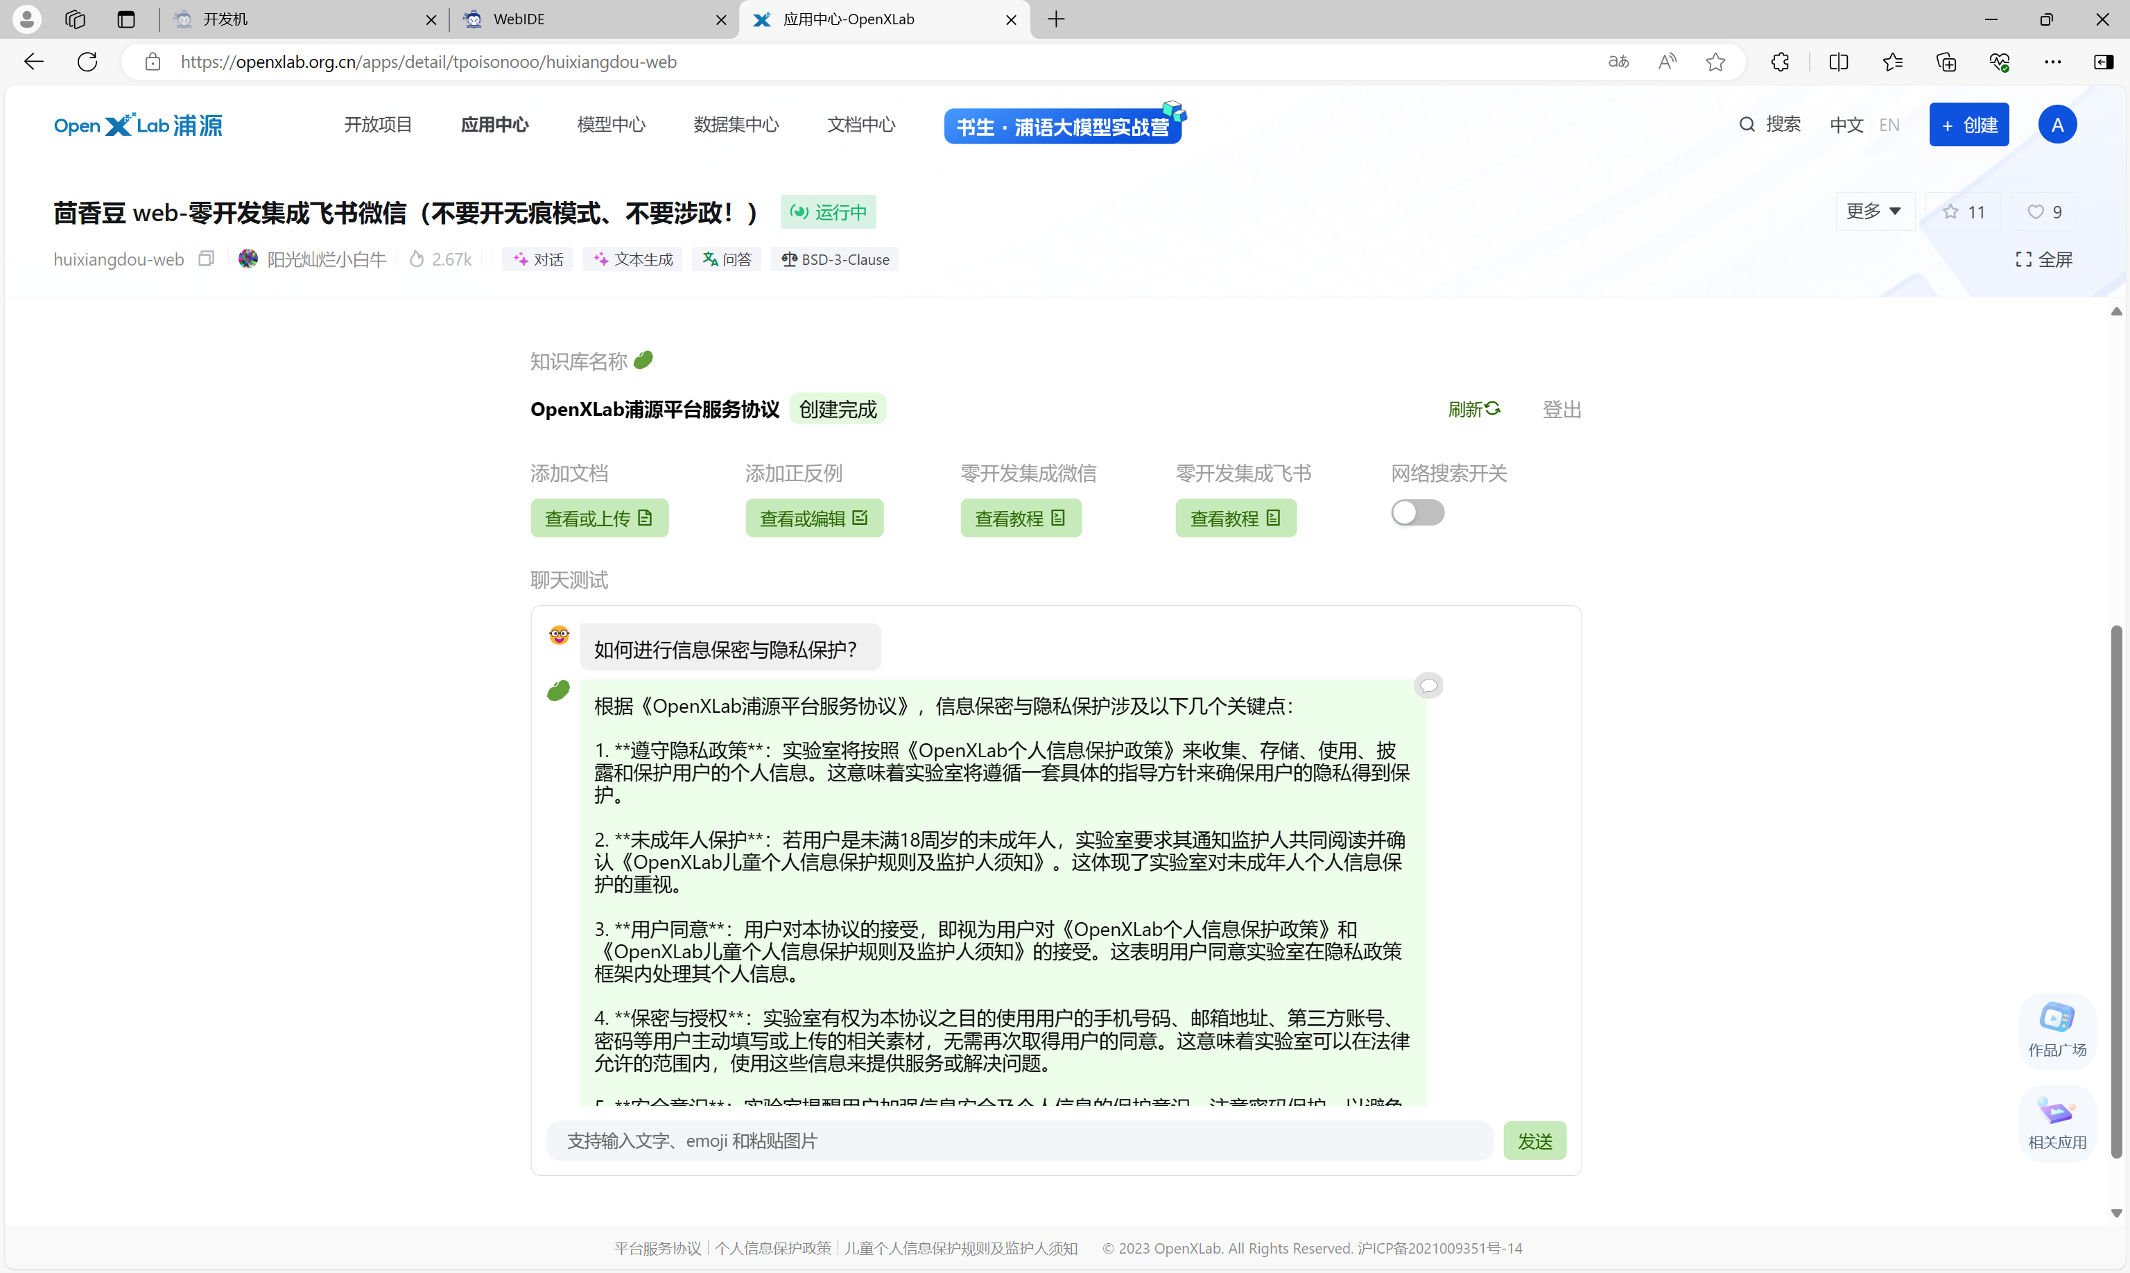The width and height of the screenshot is (2130, 1273).
Task: Open the user avatar A
Action: [x=2057, y=125]
